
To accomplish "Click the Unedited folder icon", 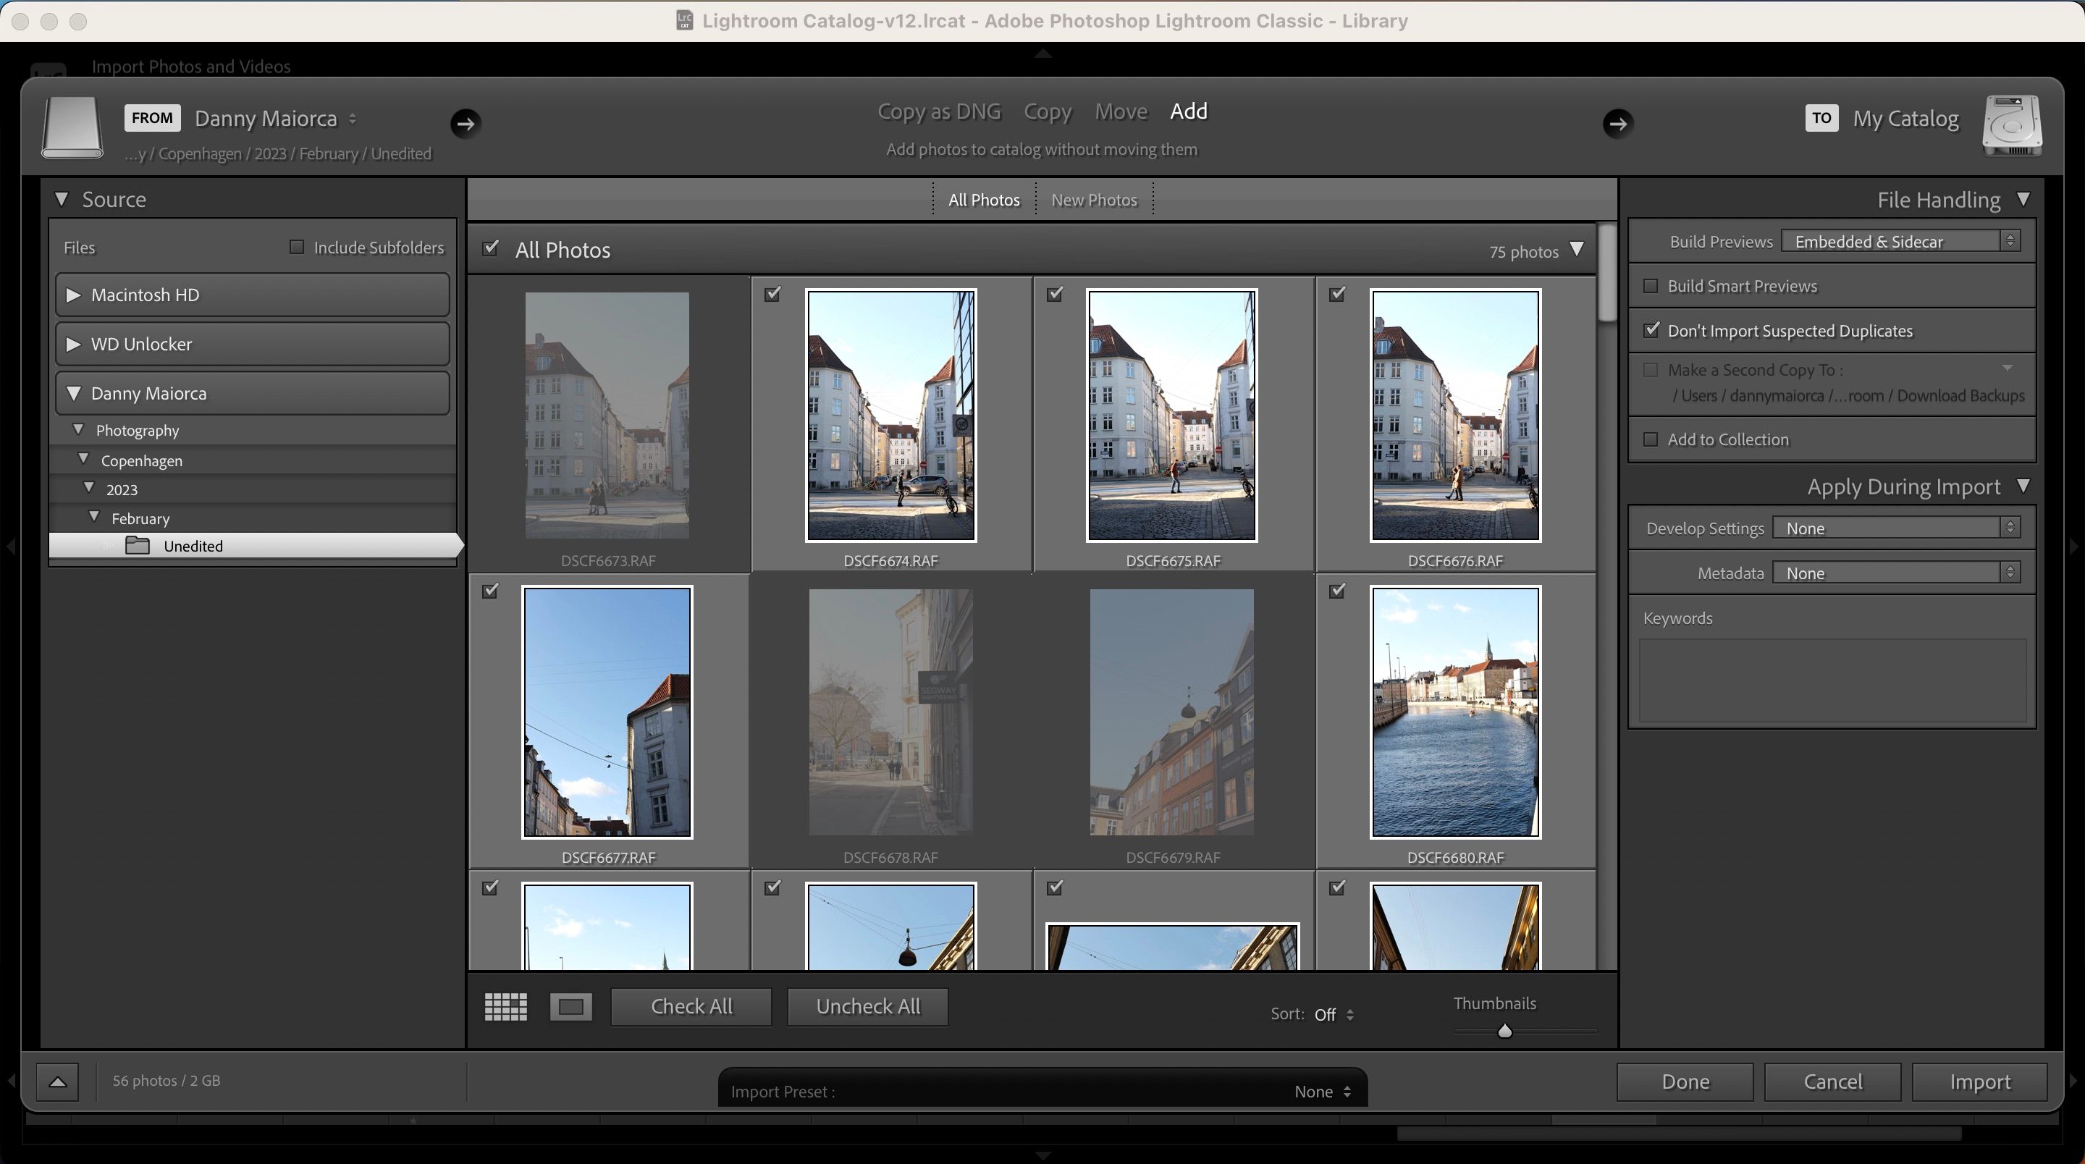I will (x=136, y=546).
